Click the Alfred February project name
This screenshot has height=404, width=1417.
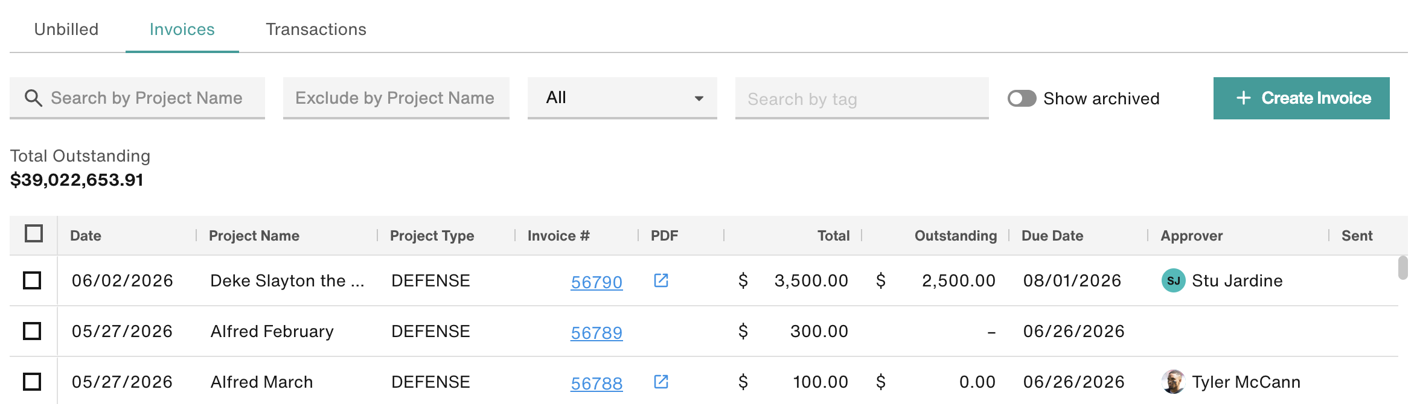point(272,331)
